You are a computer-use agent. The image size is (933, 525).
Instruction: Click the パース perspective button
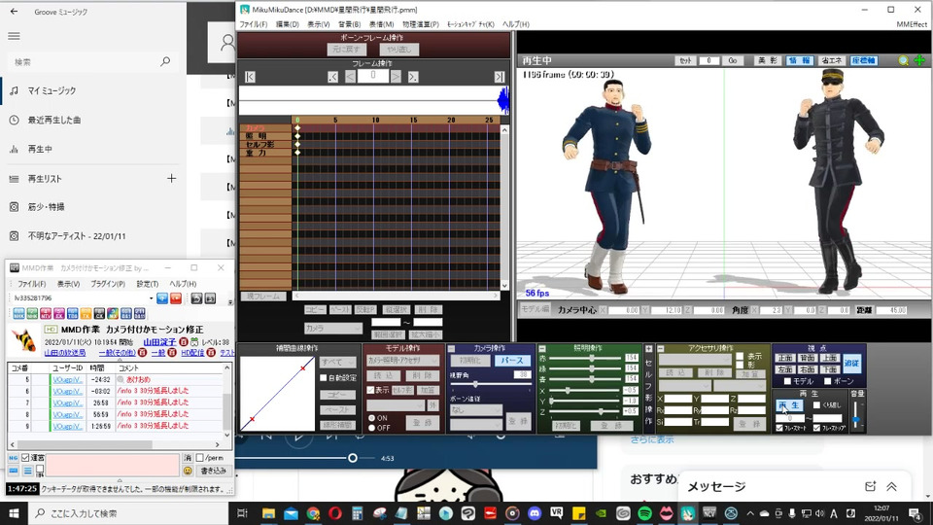tap(512, 360)
